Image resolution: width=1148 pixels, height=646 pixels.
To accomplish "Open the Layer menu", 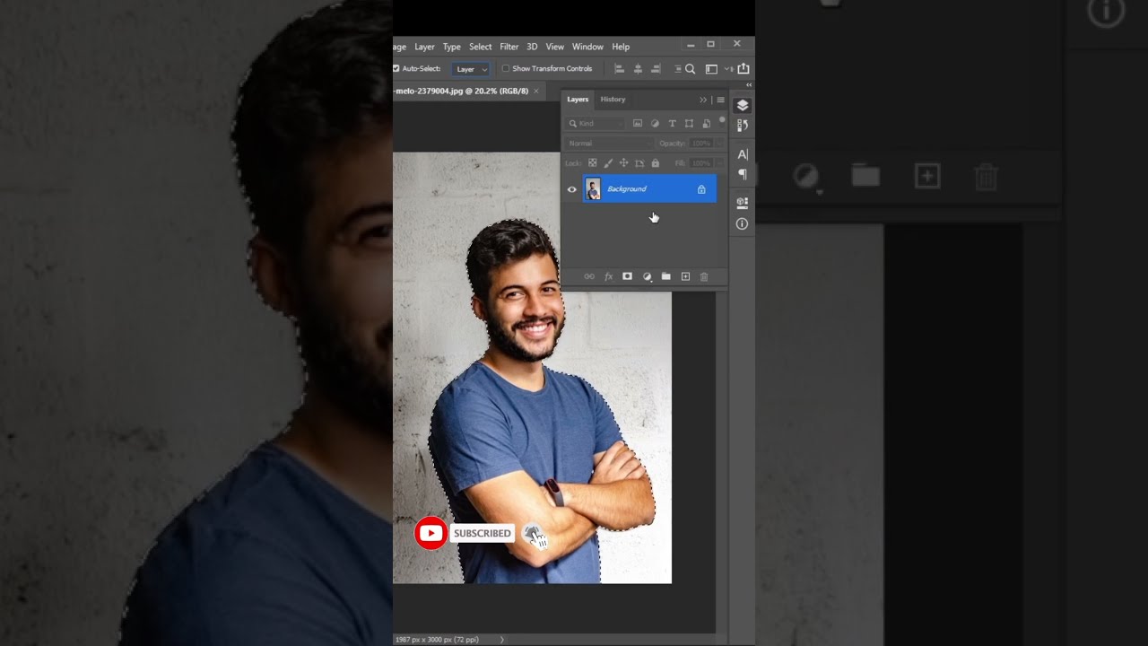I will (x=424, y=47).
